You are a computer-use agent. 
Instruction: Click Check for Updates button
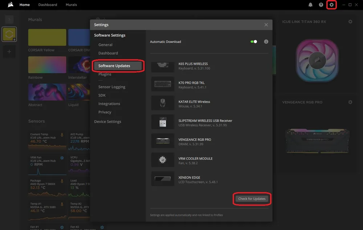pyautogui.click(x=252, y=198)
